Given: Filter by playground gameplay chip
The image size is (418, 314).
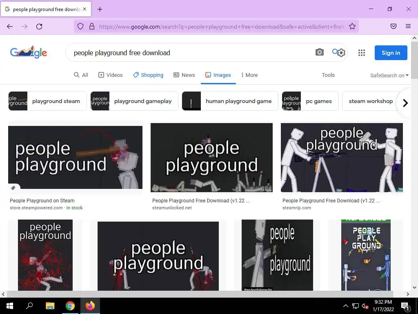Looking at the screenshot, I should pyautogui.click(x=134, y=101).
